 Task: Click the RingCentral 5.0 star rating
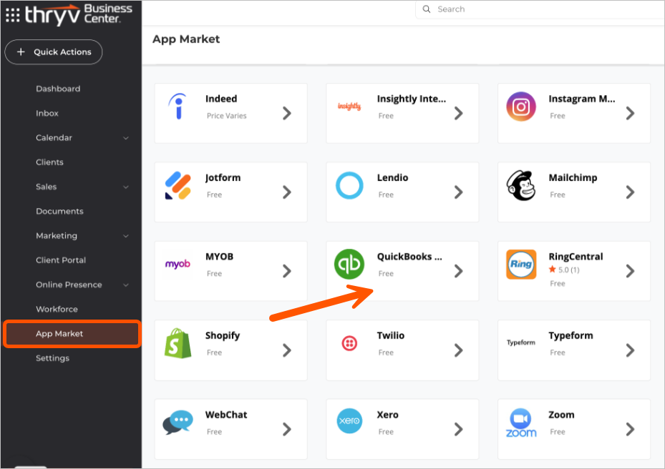tap(563, 270)
